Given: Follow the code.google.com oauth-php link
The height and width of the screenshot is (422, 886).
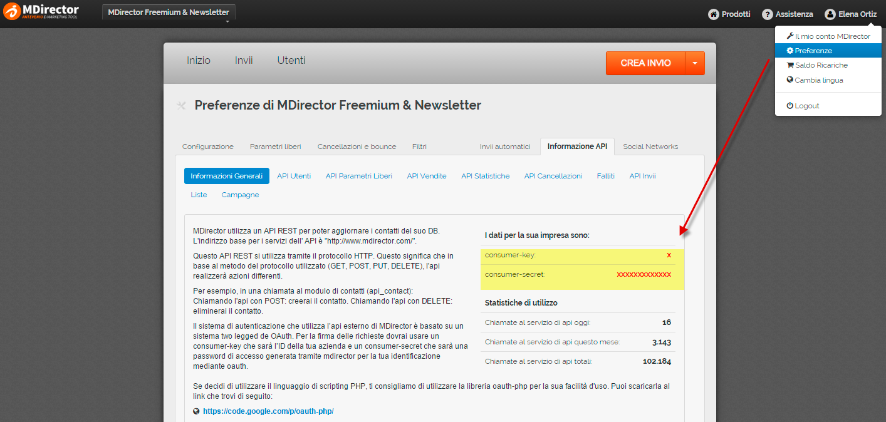Looking at the screenshot, I should click(x=268, y=411).
